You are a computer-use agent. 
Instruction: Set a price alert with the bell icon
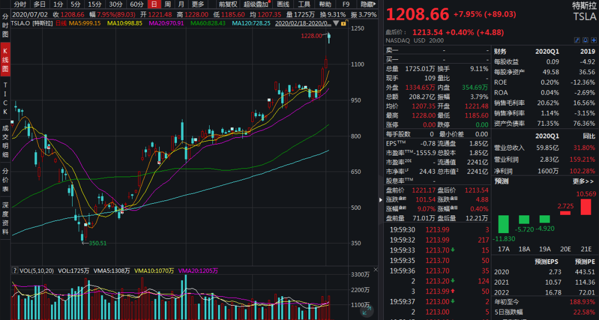(x=585, y=40)
